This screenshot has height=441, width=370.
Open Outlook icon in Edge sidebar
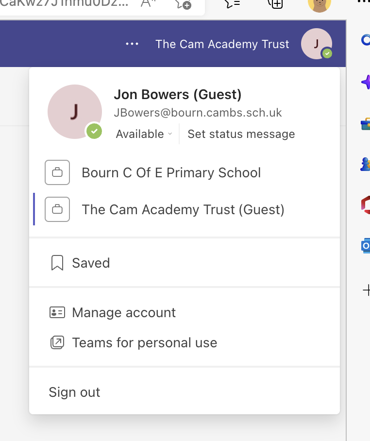(366, 246)
